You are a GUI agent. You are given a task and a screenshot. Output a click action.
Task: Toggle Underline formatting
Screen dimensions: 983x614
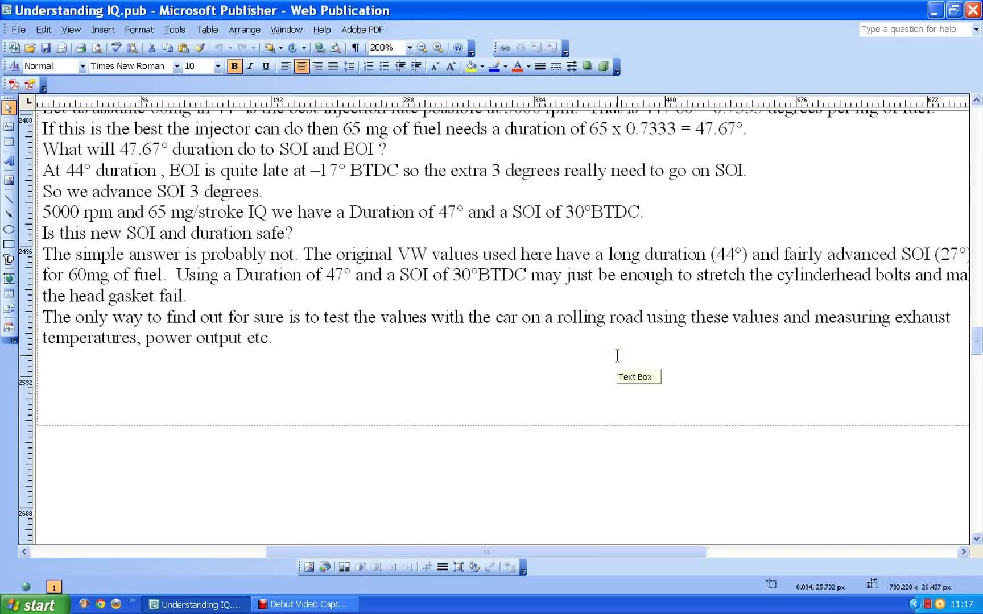click(x=266, y=67)
